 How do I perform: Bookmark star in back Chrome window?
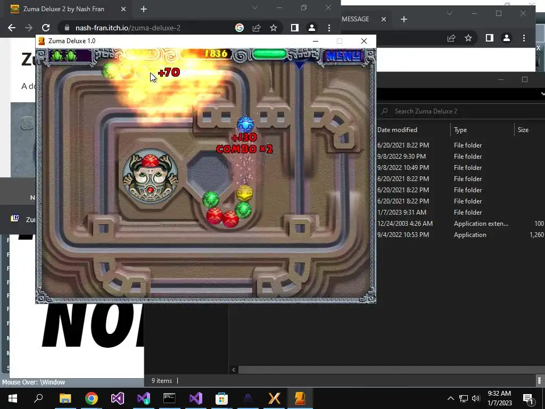click(x=468, y=38)
